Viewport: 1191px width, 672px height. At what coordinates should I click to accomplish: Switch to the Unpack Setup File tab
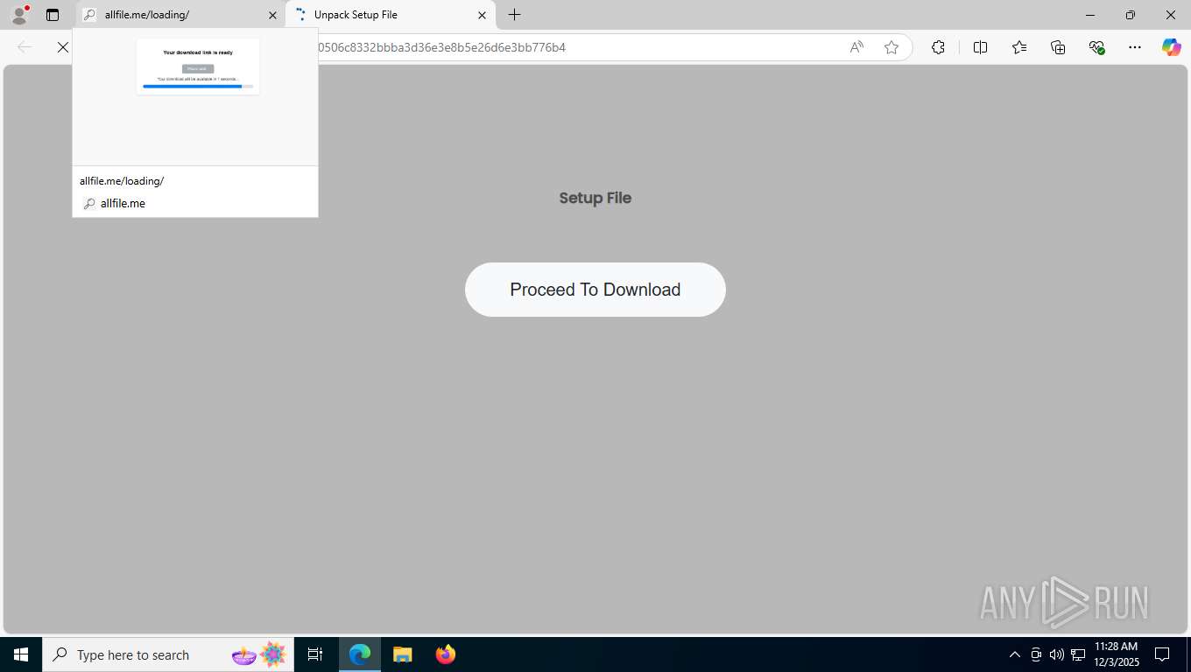pos(390,15)
